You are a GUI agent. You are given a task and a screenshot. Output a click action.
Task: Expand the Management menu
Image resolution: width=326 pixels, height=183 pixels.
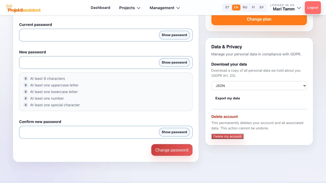[x=165, y=8]
